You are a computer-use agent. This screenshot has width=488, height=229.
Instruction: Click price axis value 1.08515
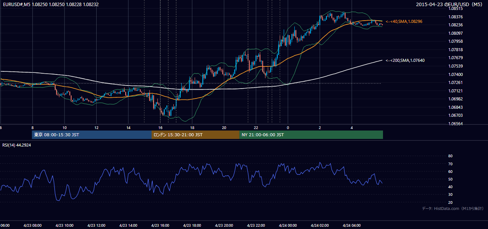pos(455,8)
